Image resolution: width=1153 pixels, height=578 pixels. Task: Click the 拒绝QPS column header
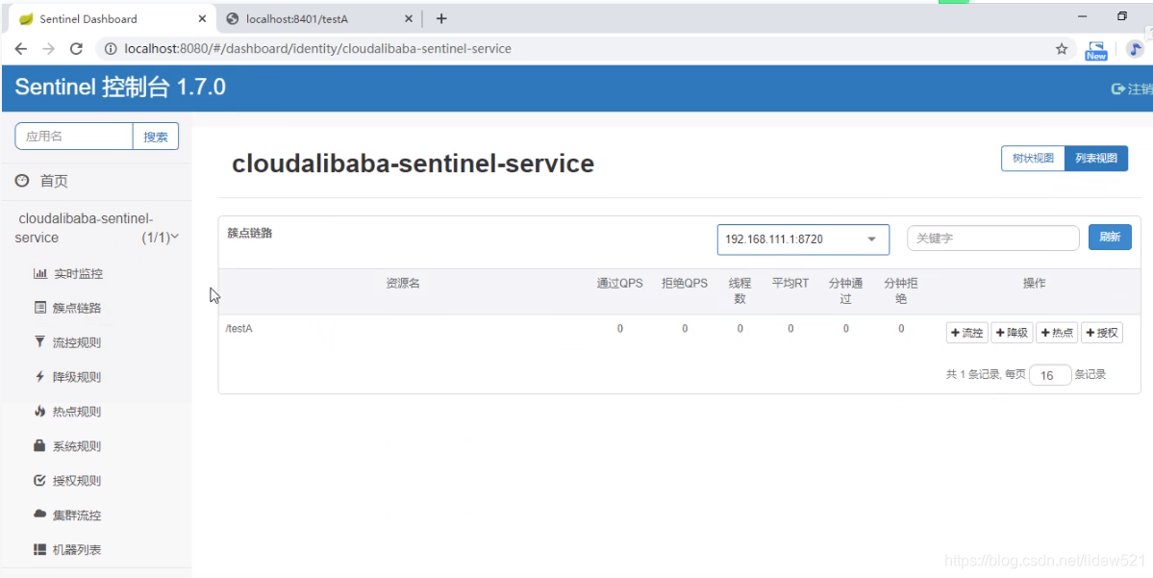point(684,283)
